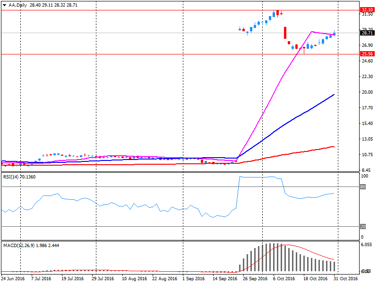
Task: Click the large red candle after 6 Oct
Action: coord(285,33)
